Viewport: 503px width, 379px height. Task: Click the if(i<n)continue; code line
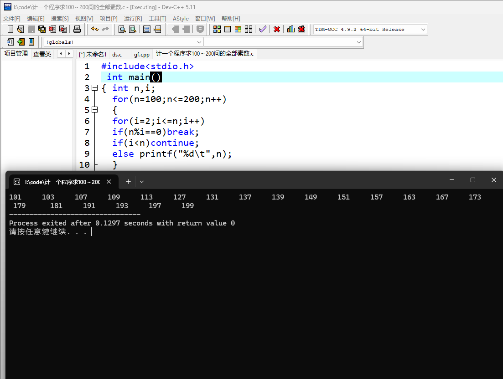point(156,143)
